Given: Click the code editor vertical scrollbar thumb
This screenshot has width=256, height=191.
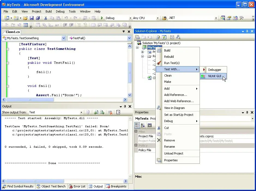Looking at the screenshot, I should [x=129, y=72].
